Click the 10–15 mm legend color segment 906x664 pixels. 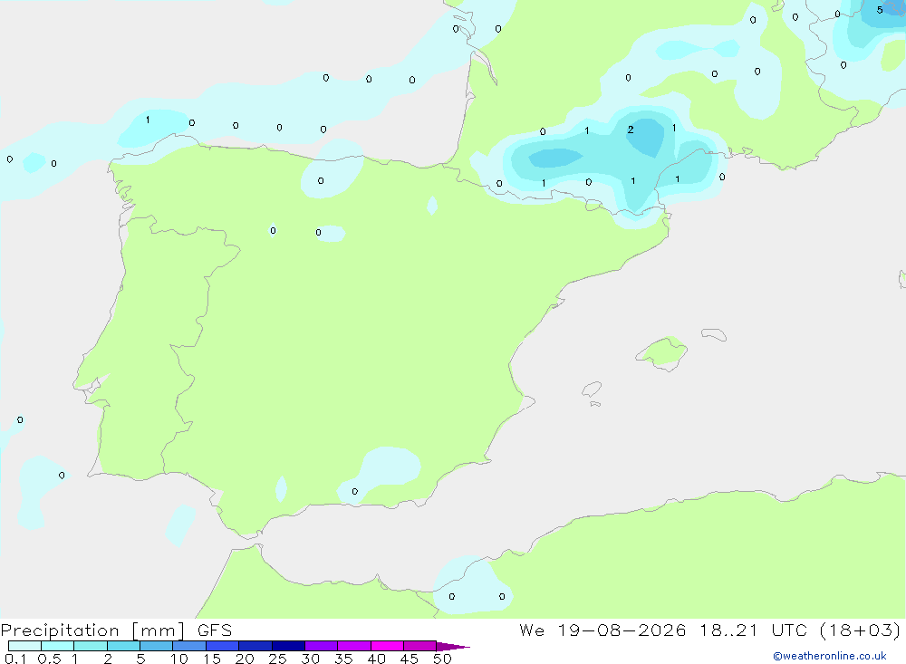[x=189, y=646]
